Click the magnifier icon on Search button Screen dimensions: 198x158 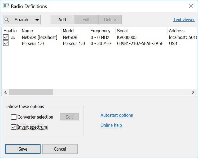point(7,20)
